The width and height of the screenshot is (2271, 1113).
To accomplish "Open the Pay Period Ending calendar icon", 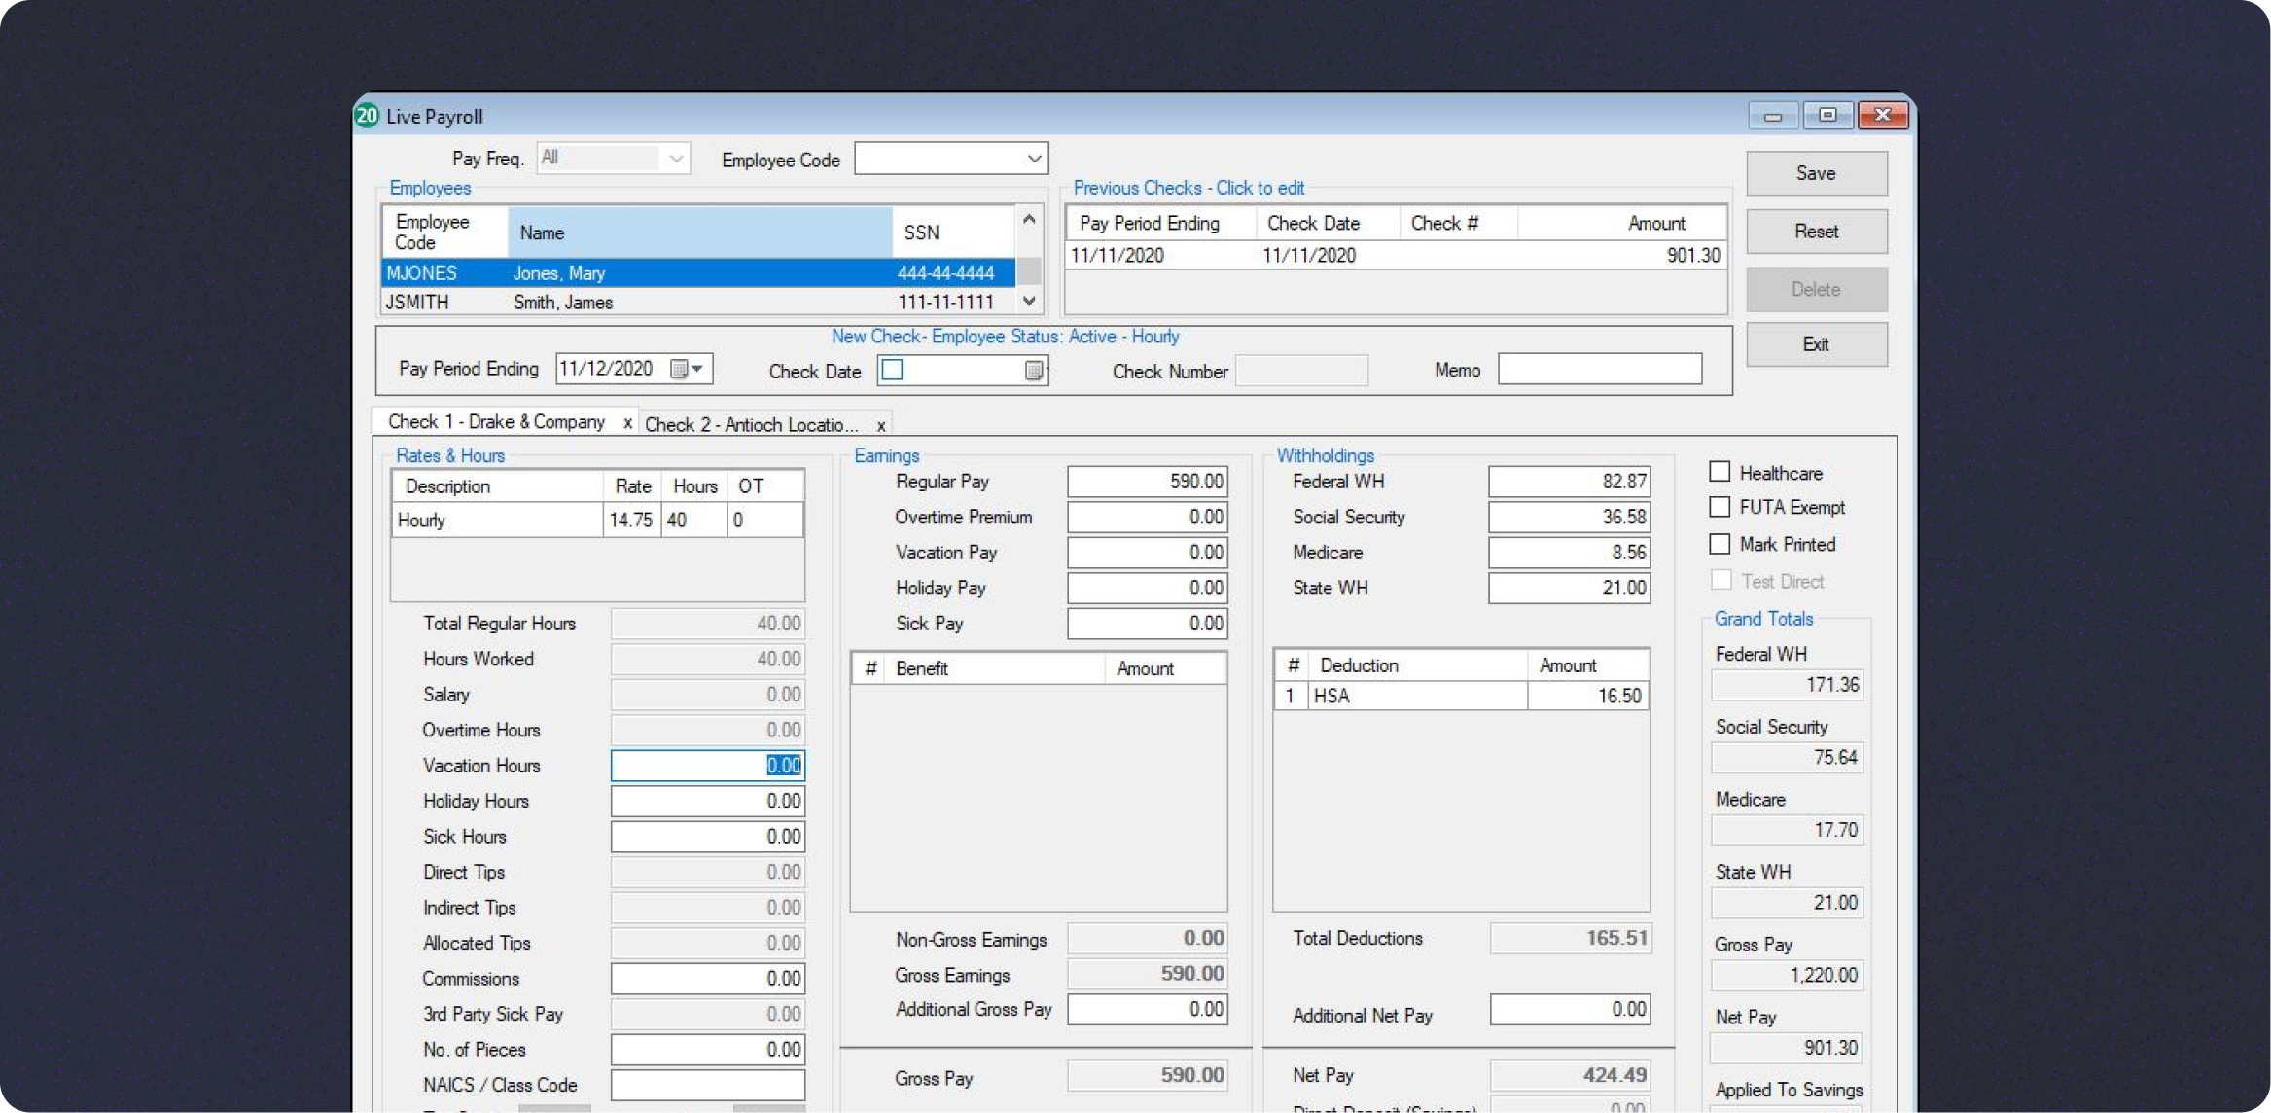I will pyautogui.click(x=680, y=369).
